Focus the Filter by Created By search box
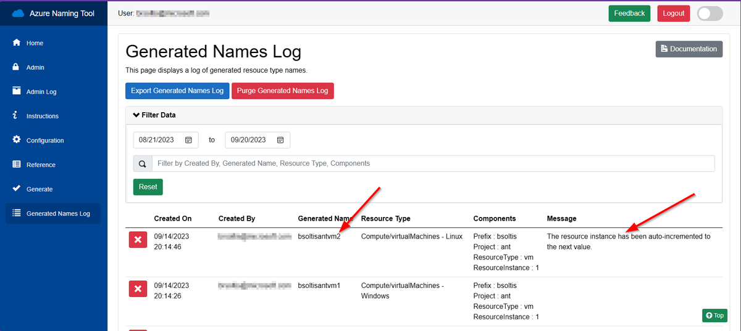This screenshot has height=331, width=741. tap(433, 163)
